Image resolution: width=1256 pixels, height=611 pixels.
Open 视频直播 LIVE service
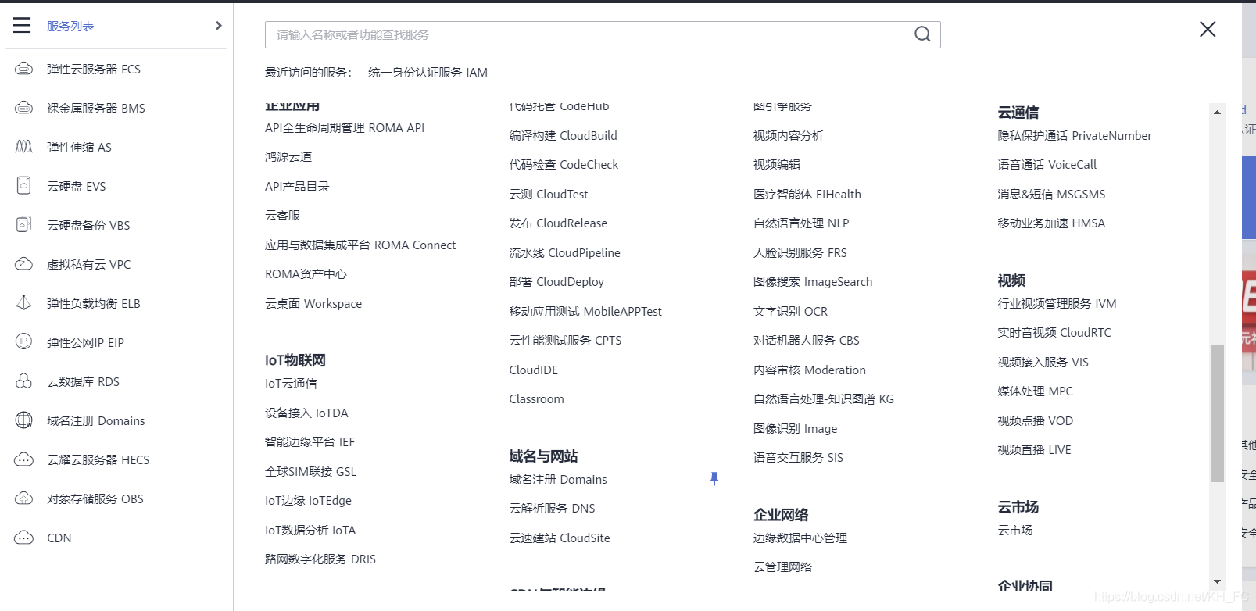coord(1034,449)
